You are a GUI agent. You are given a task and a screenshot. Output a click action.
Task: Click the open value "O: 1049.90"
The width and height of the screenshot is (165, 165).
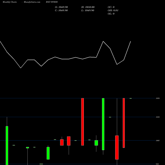61,7
